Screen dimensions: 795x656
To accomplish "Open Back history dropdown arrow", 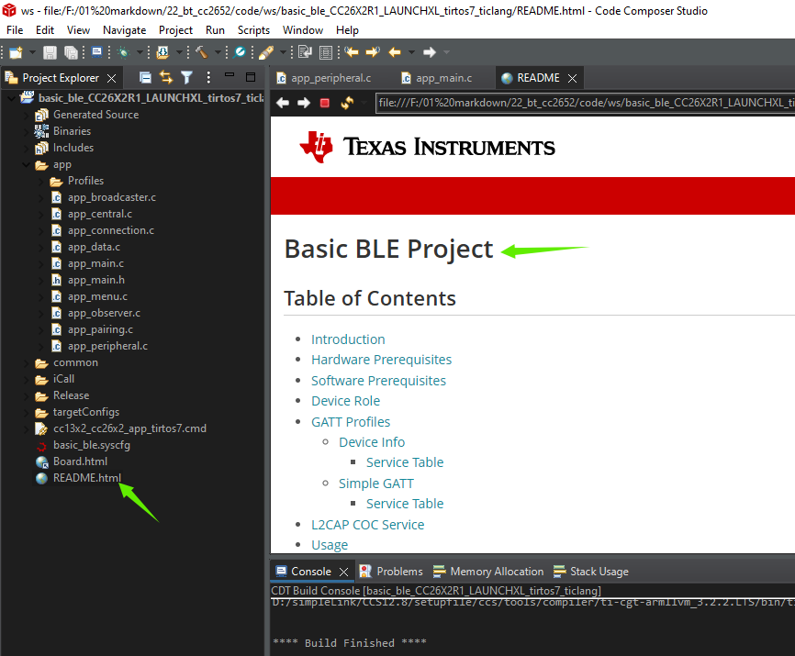I will click(411, 52).
